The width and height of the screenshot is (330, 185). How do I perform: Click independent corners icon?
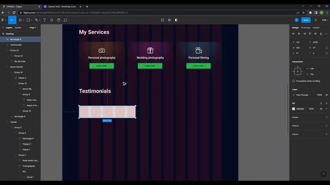point(326,53)
